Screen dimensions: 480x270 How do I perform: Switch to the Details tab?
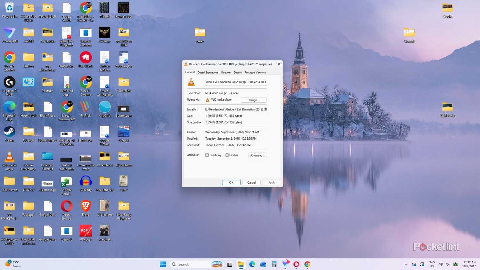coord(237,73)
